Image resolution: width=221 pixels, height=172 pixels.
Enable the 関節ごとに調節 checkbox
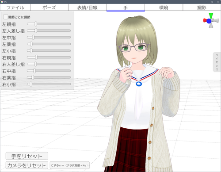[x=5, y=17]
